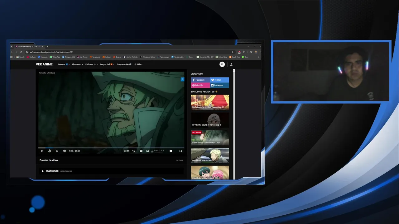Open the Ver Anime bookmark

point(82,57)
